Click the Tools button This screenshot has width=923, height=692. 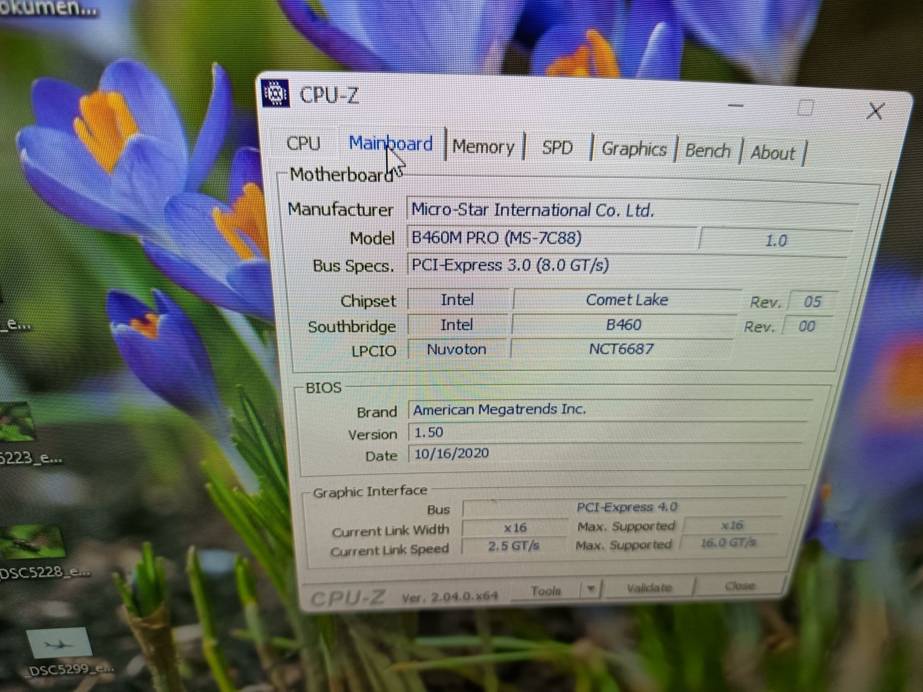(545, 590)
